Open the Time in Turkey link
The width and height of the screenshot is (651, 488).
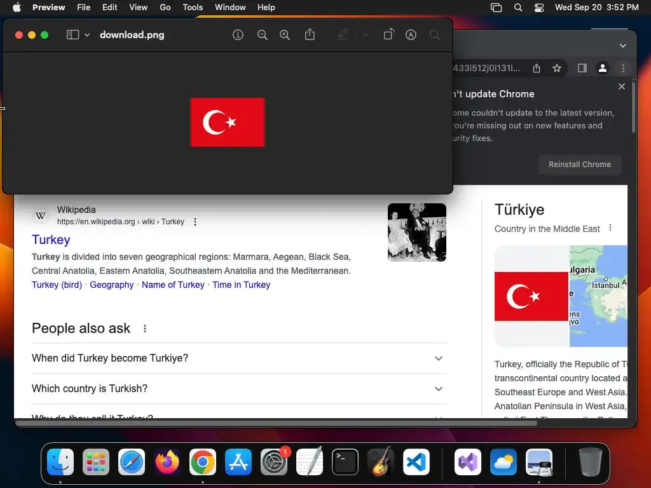(241, 285)
